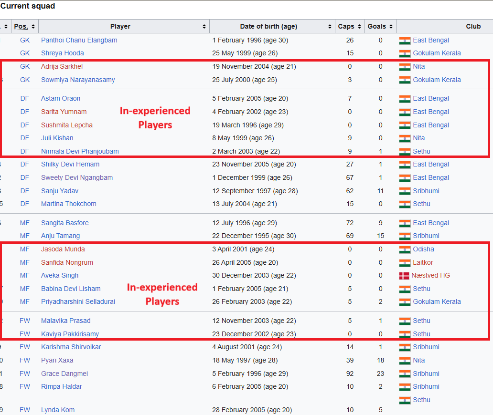Screen dimensions: 493x415
Task: Select date of birth '12 September 1997 (age 28)'
Action: coord(255,191)
